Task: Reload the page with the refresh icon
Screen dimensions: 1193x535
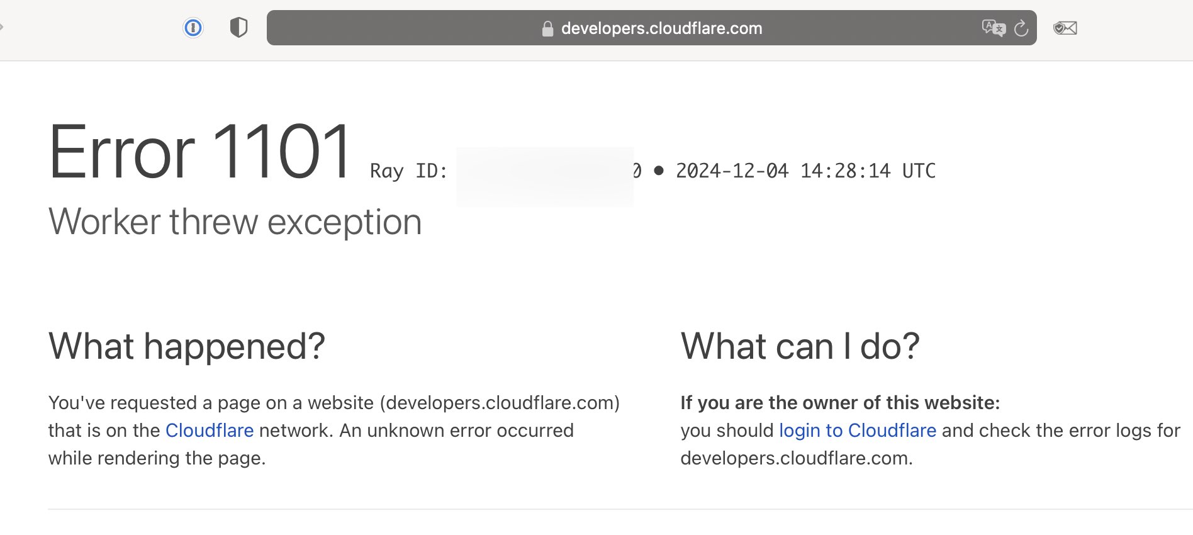Action: [x=1021, y=28]
